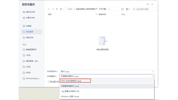Open the view mode options
This screenshot has width=178, height=100.
[128, 9]
